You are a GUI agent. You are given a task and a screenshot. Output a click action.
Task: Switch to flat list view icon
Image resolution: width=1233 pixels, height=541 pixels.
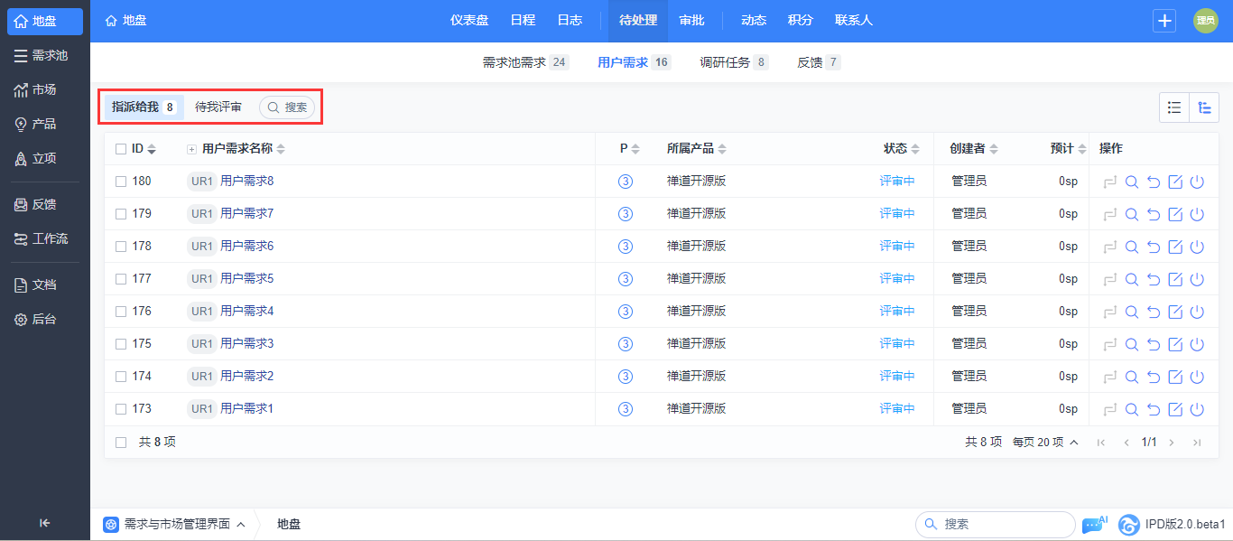[x=1174, y=107]
